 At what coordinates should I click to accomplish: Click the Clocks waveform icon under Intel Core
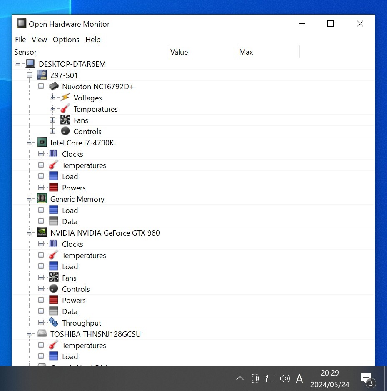click(53, 153)
